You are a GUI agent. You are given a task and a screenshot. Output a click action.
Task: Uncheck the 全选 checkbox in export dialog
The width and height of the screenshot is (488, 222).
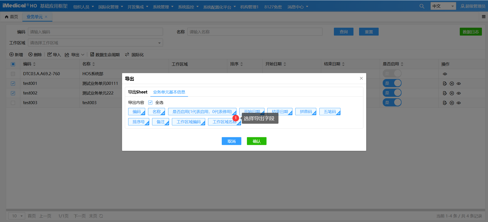point(150,103)
